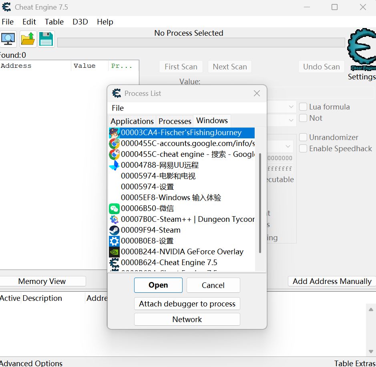376x367 pixels.
Task: Open the process selector computer icon
Action: 8,39
